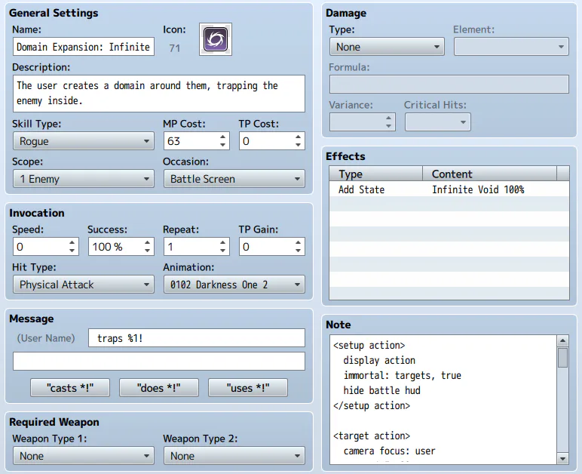Edit the skill Name field
Image resolution: width=582 pixels, height=474 pixels.
[x=84, y=47]
